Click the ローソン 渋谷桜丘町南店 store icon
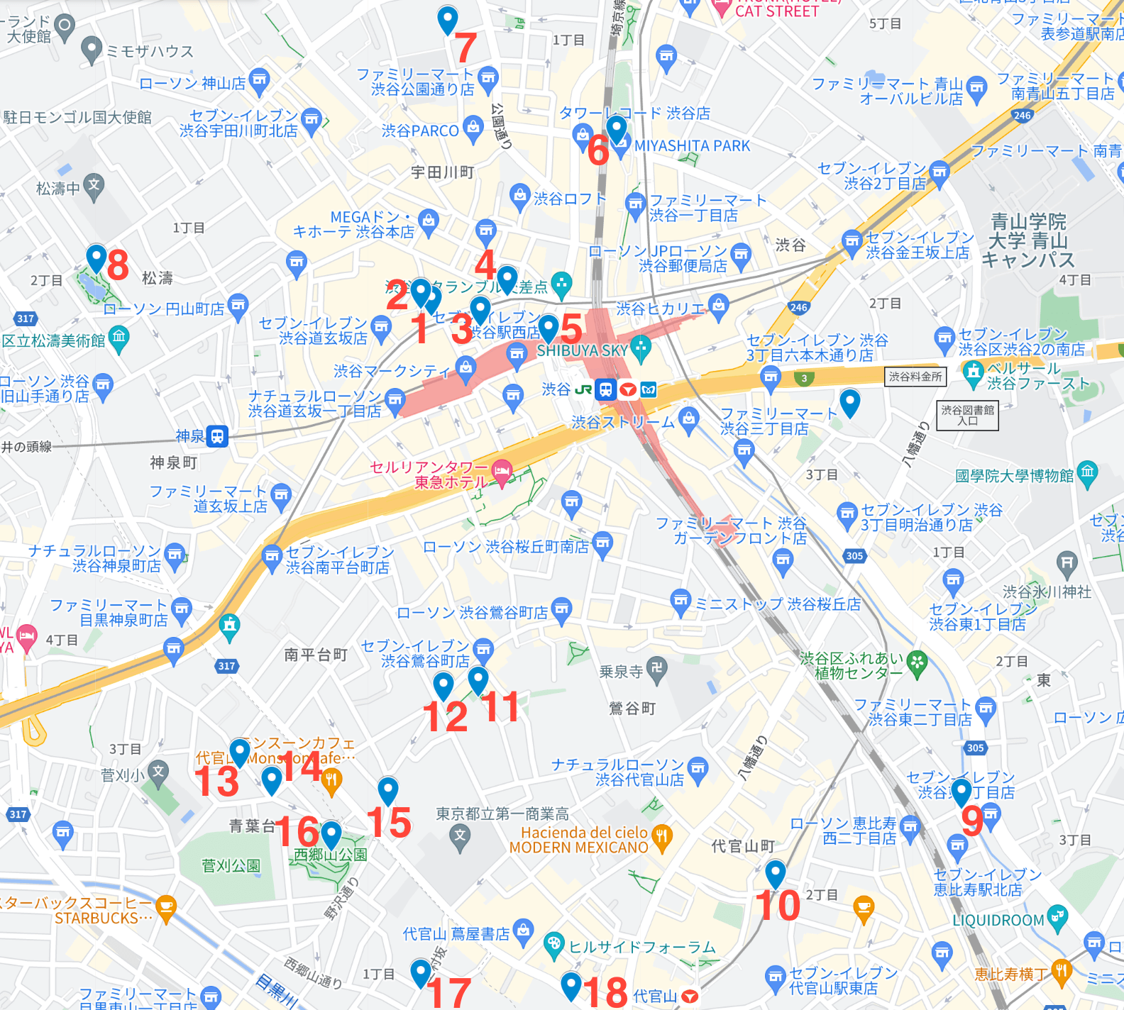Image resolution: width=1124 pixels, height=1010 pixels. pyautogui.click(x=602, y=545)
